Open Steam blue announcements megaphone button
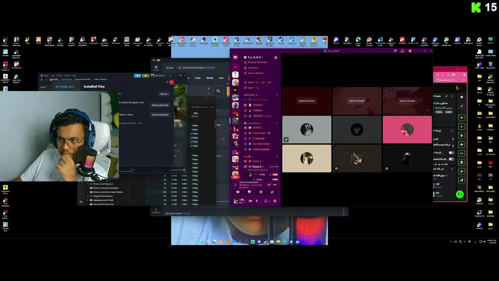Viewport: 499px width, 281px height. pos(138,76)
